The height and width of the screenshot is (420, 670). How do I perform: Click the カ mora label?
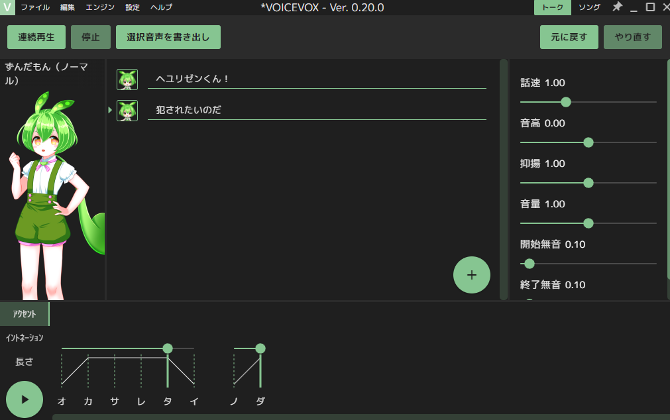[x=88, y=401]
